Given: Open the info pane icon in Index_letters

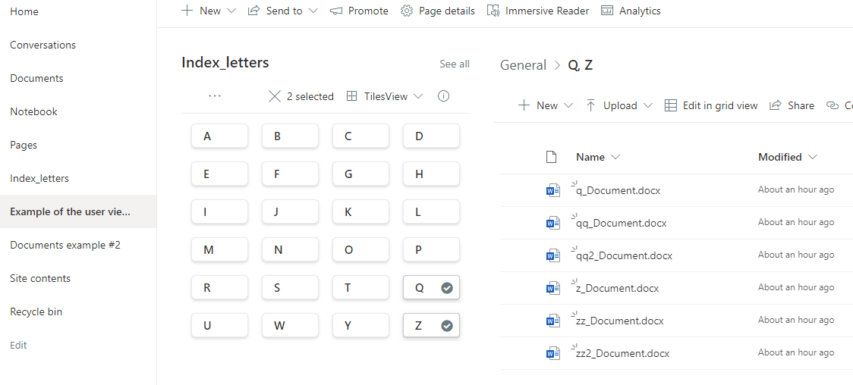Looking at the screenshot, I should 443,96.
